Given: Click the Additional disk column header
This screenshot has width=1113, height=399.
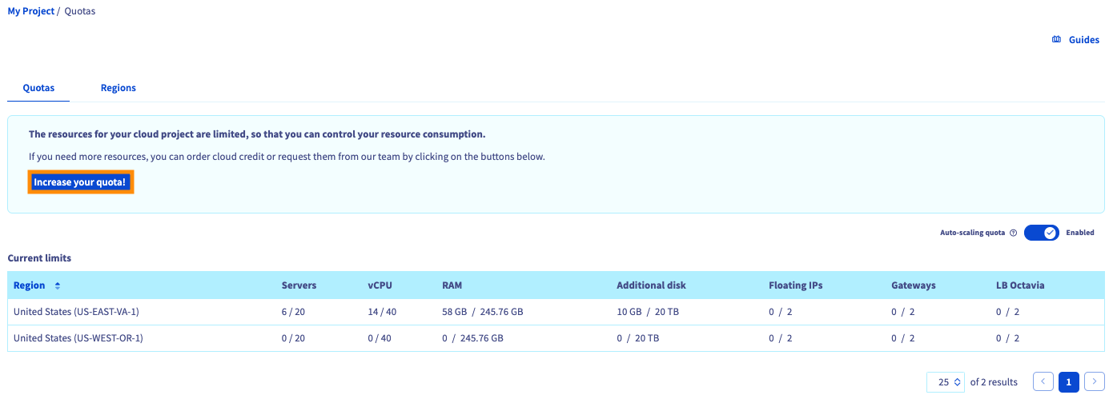Looking at the screenshot, I should (651, 285).
